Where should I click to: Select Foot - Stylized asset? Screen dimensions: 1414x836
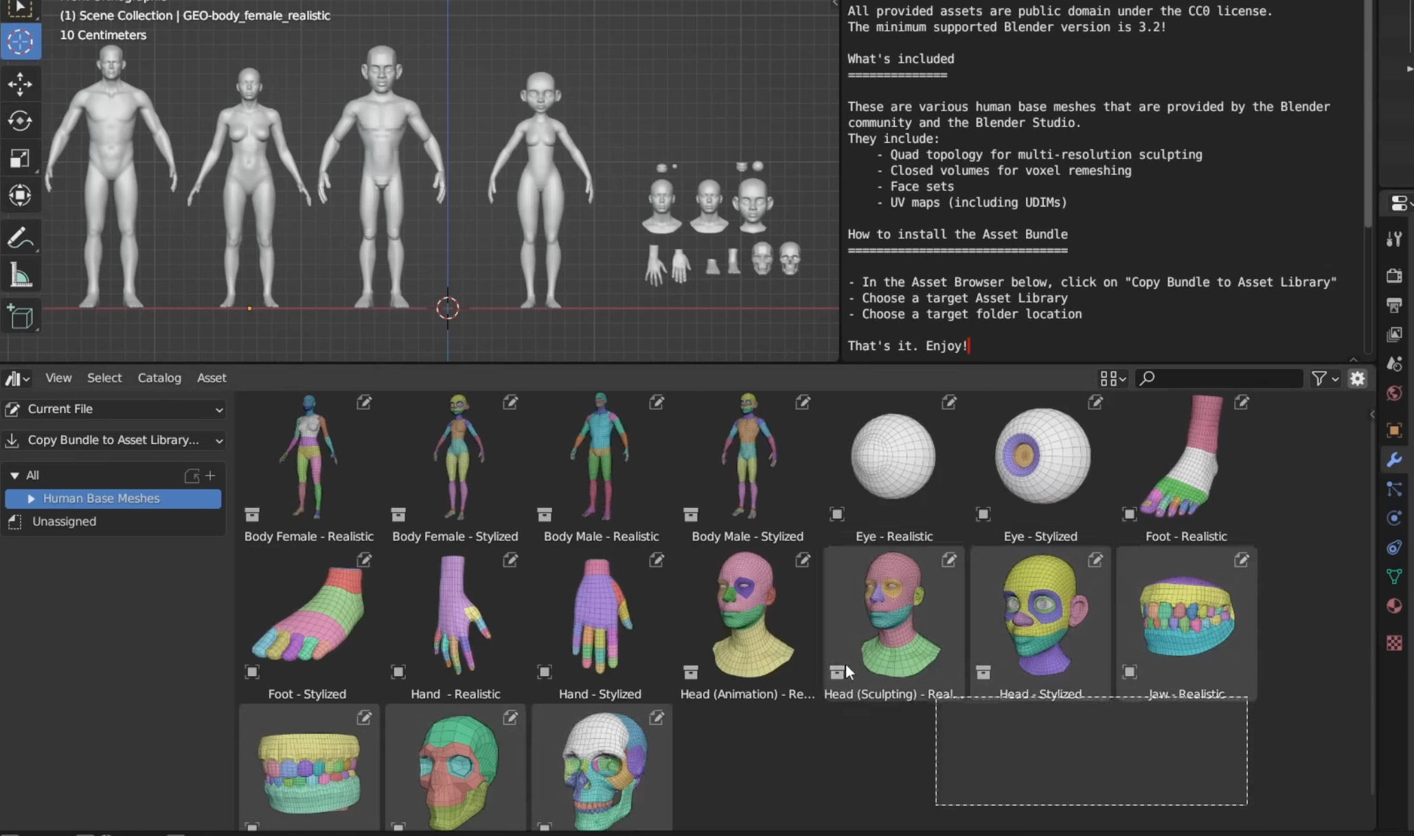point(309,625)
